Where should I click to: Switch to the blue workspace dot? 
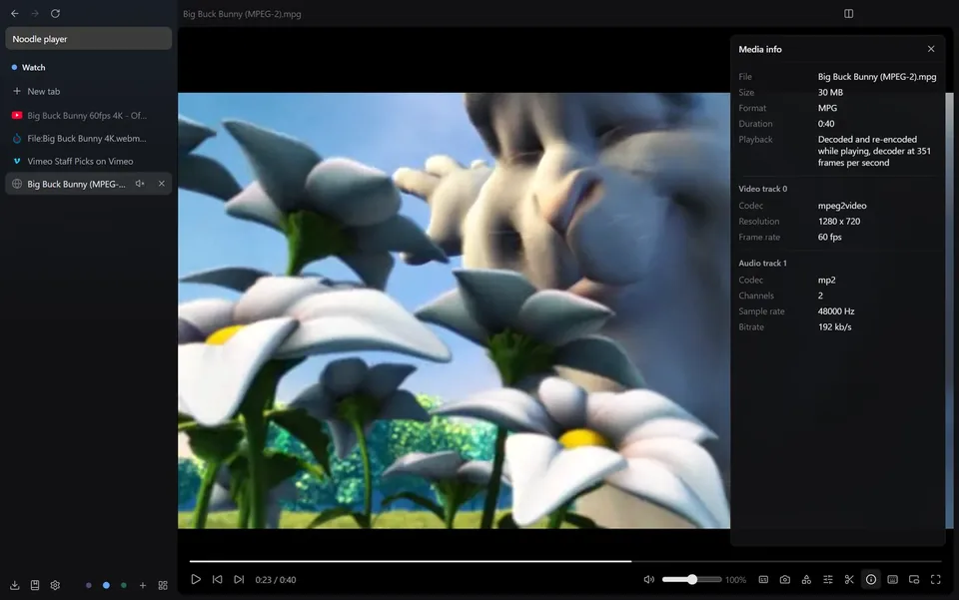107,585
